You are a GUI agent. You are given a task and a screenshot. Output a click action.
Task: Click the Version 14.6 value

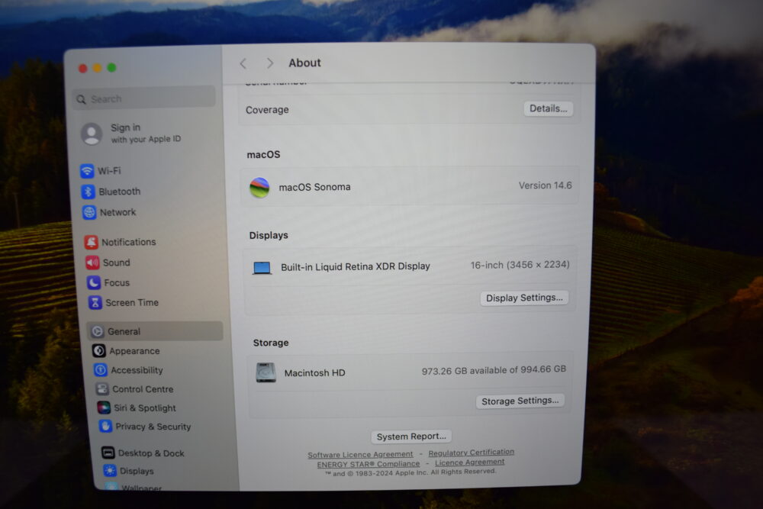point(545,185)
